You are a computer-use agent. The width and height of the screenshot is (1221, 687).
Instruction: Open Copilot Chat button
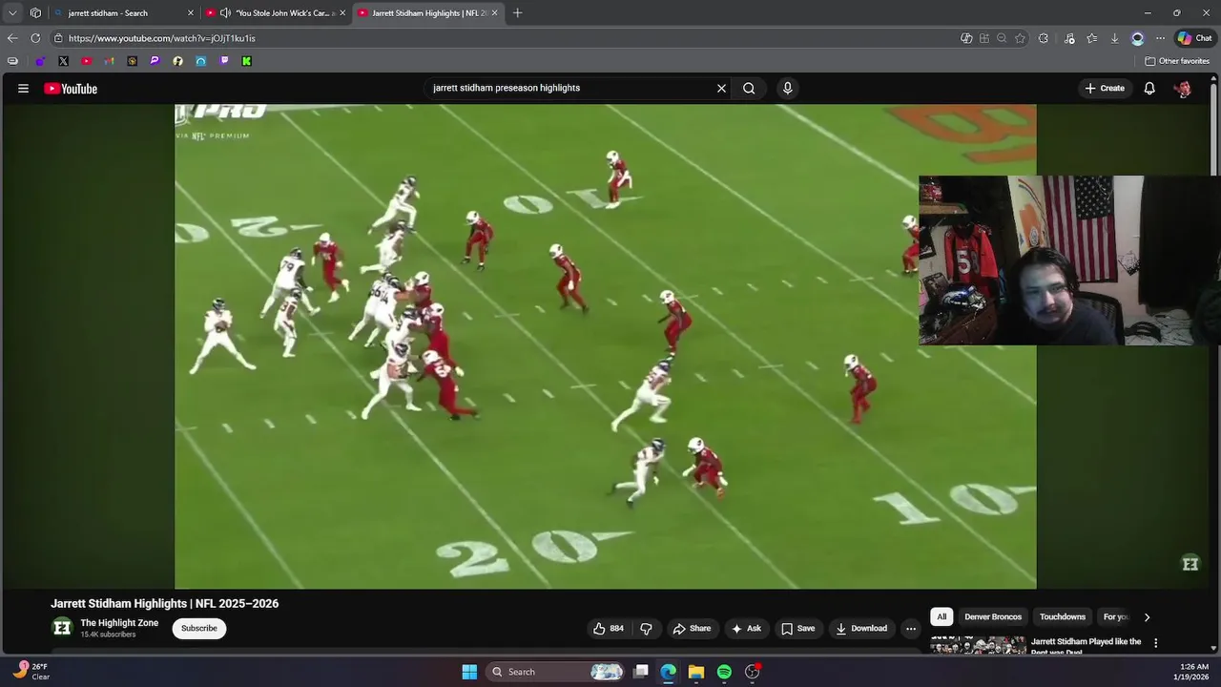pyautogui.click(x=1194, y=38)
